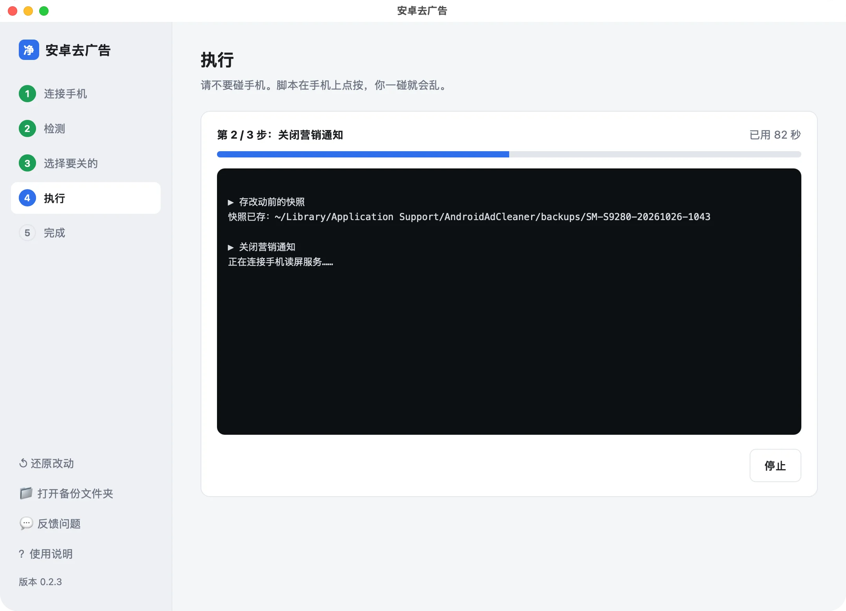Open step 1 连接手机 in sidebar

pyautogui.click(x=86, y=94)
